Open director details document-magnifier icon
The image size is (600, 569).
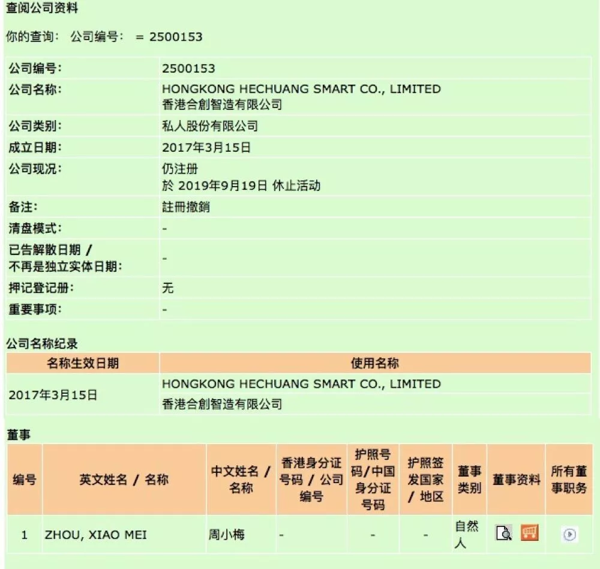[503, 533]
